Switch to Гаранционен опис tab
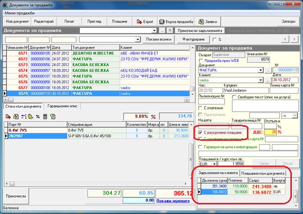Screen dimensions: 303x214 63,107
